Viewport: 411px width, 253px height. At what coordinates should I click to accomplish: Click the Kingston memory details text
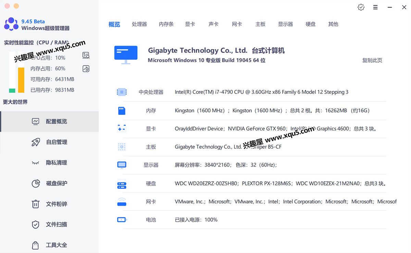click(x=272, y=110)
